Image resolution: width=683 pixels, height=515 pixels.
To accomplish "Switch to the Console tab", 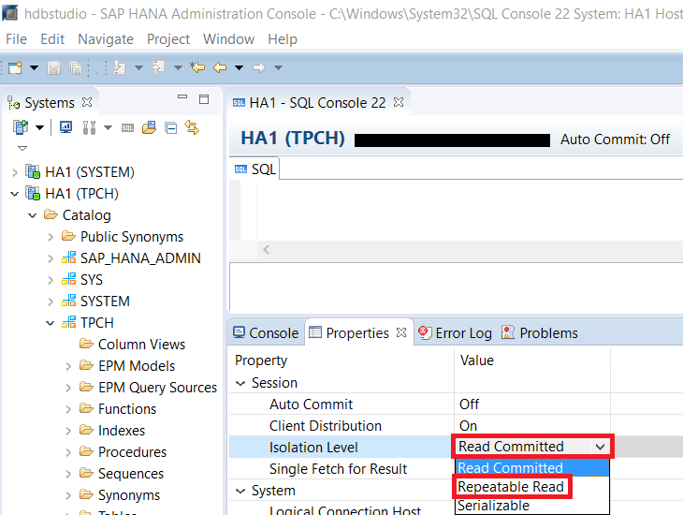I will point(266,332).
